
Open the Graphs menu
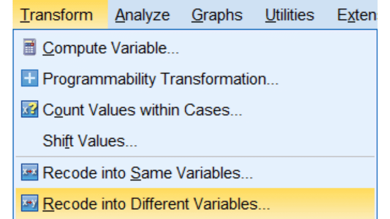[217, 15]
